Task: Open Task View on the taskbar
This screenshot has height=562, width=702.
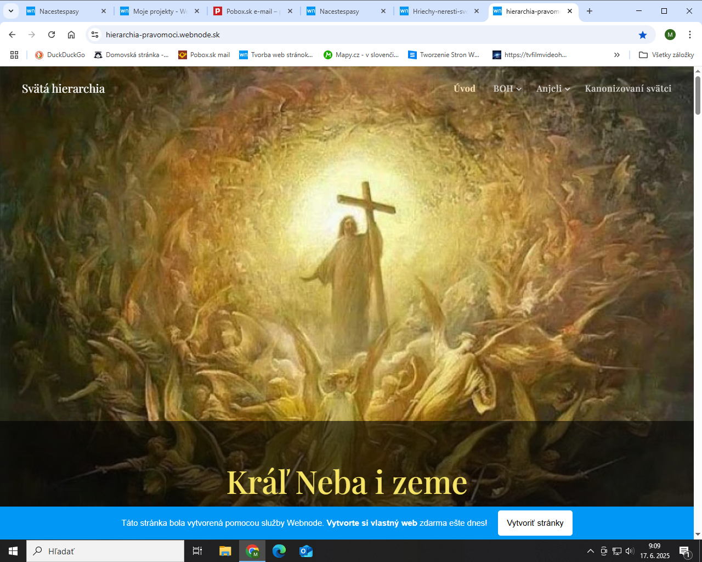Action: 197,551
